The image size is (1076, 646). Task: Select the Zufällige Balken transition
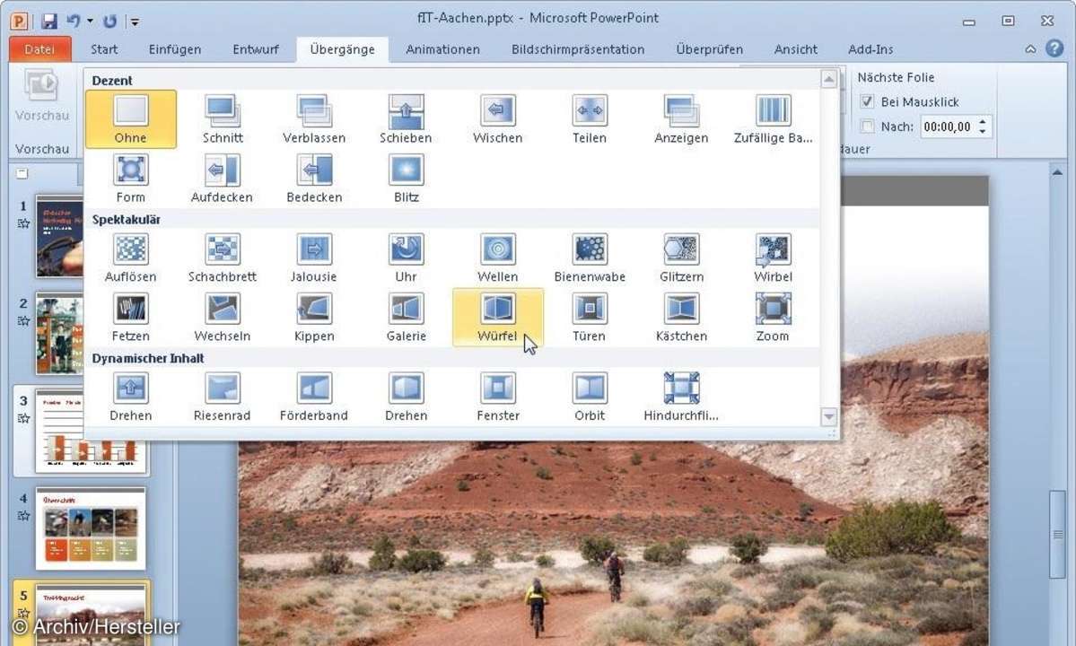pyautogui.click(x=774, y=119)
